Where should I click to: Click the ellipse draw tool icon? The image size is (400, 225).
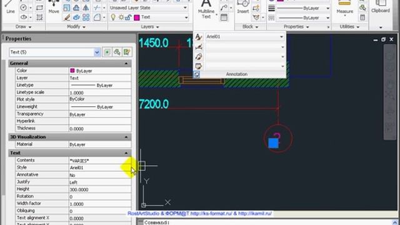(23, 17)
